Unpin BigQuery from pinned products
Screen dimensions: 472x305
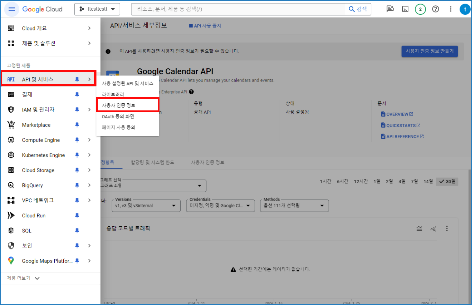[x=77, y=185]
